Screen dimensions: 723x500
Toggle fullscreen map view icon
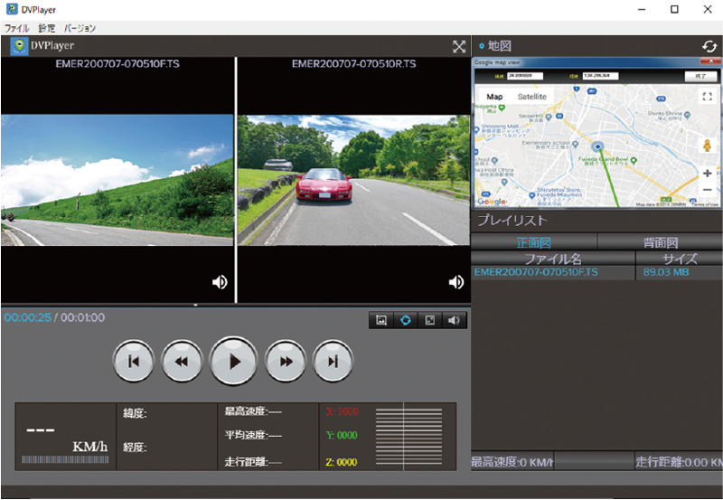click(707, 97)
